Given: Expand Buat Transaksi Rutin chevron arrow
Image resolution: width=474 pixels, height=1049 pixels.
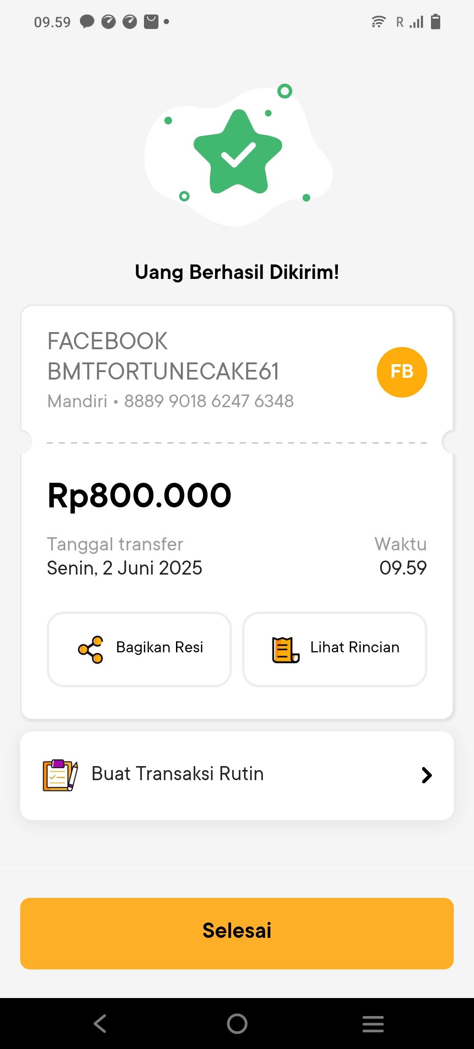Looking at the screenshot, I should click(x=427, y=775).
